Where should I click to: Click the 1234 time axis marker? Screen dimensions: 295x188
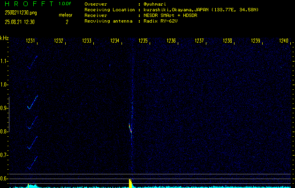pyautogui.click(x=115, y=40)
